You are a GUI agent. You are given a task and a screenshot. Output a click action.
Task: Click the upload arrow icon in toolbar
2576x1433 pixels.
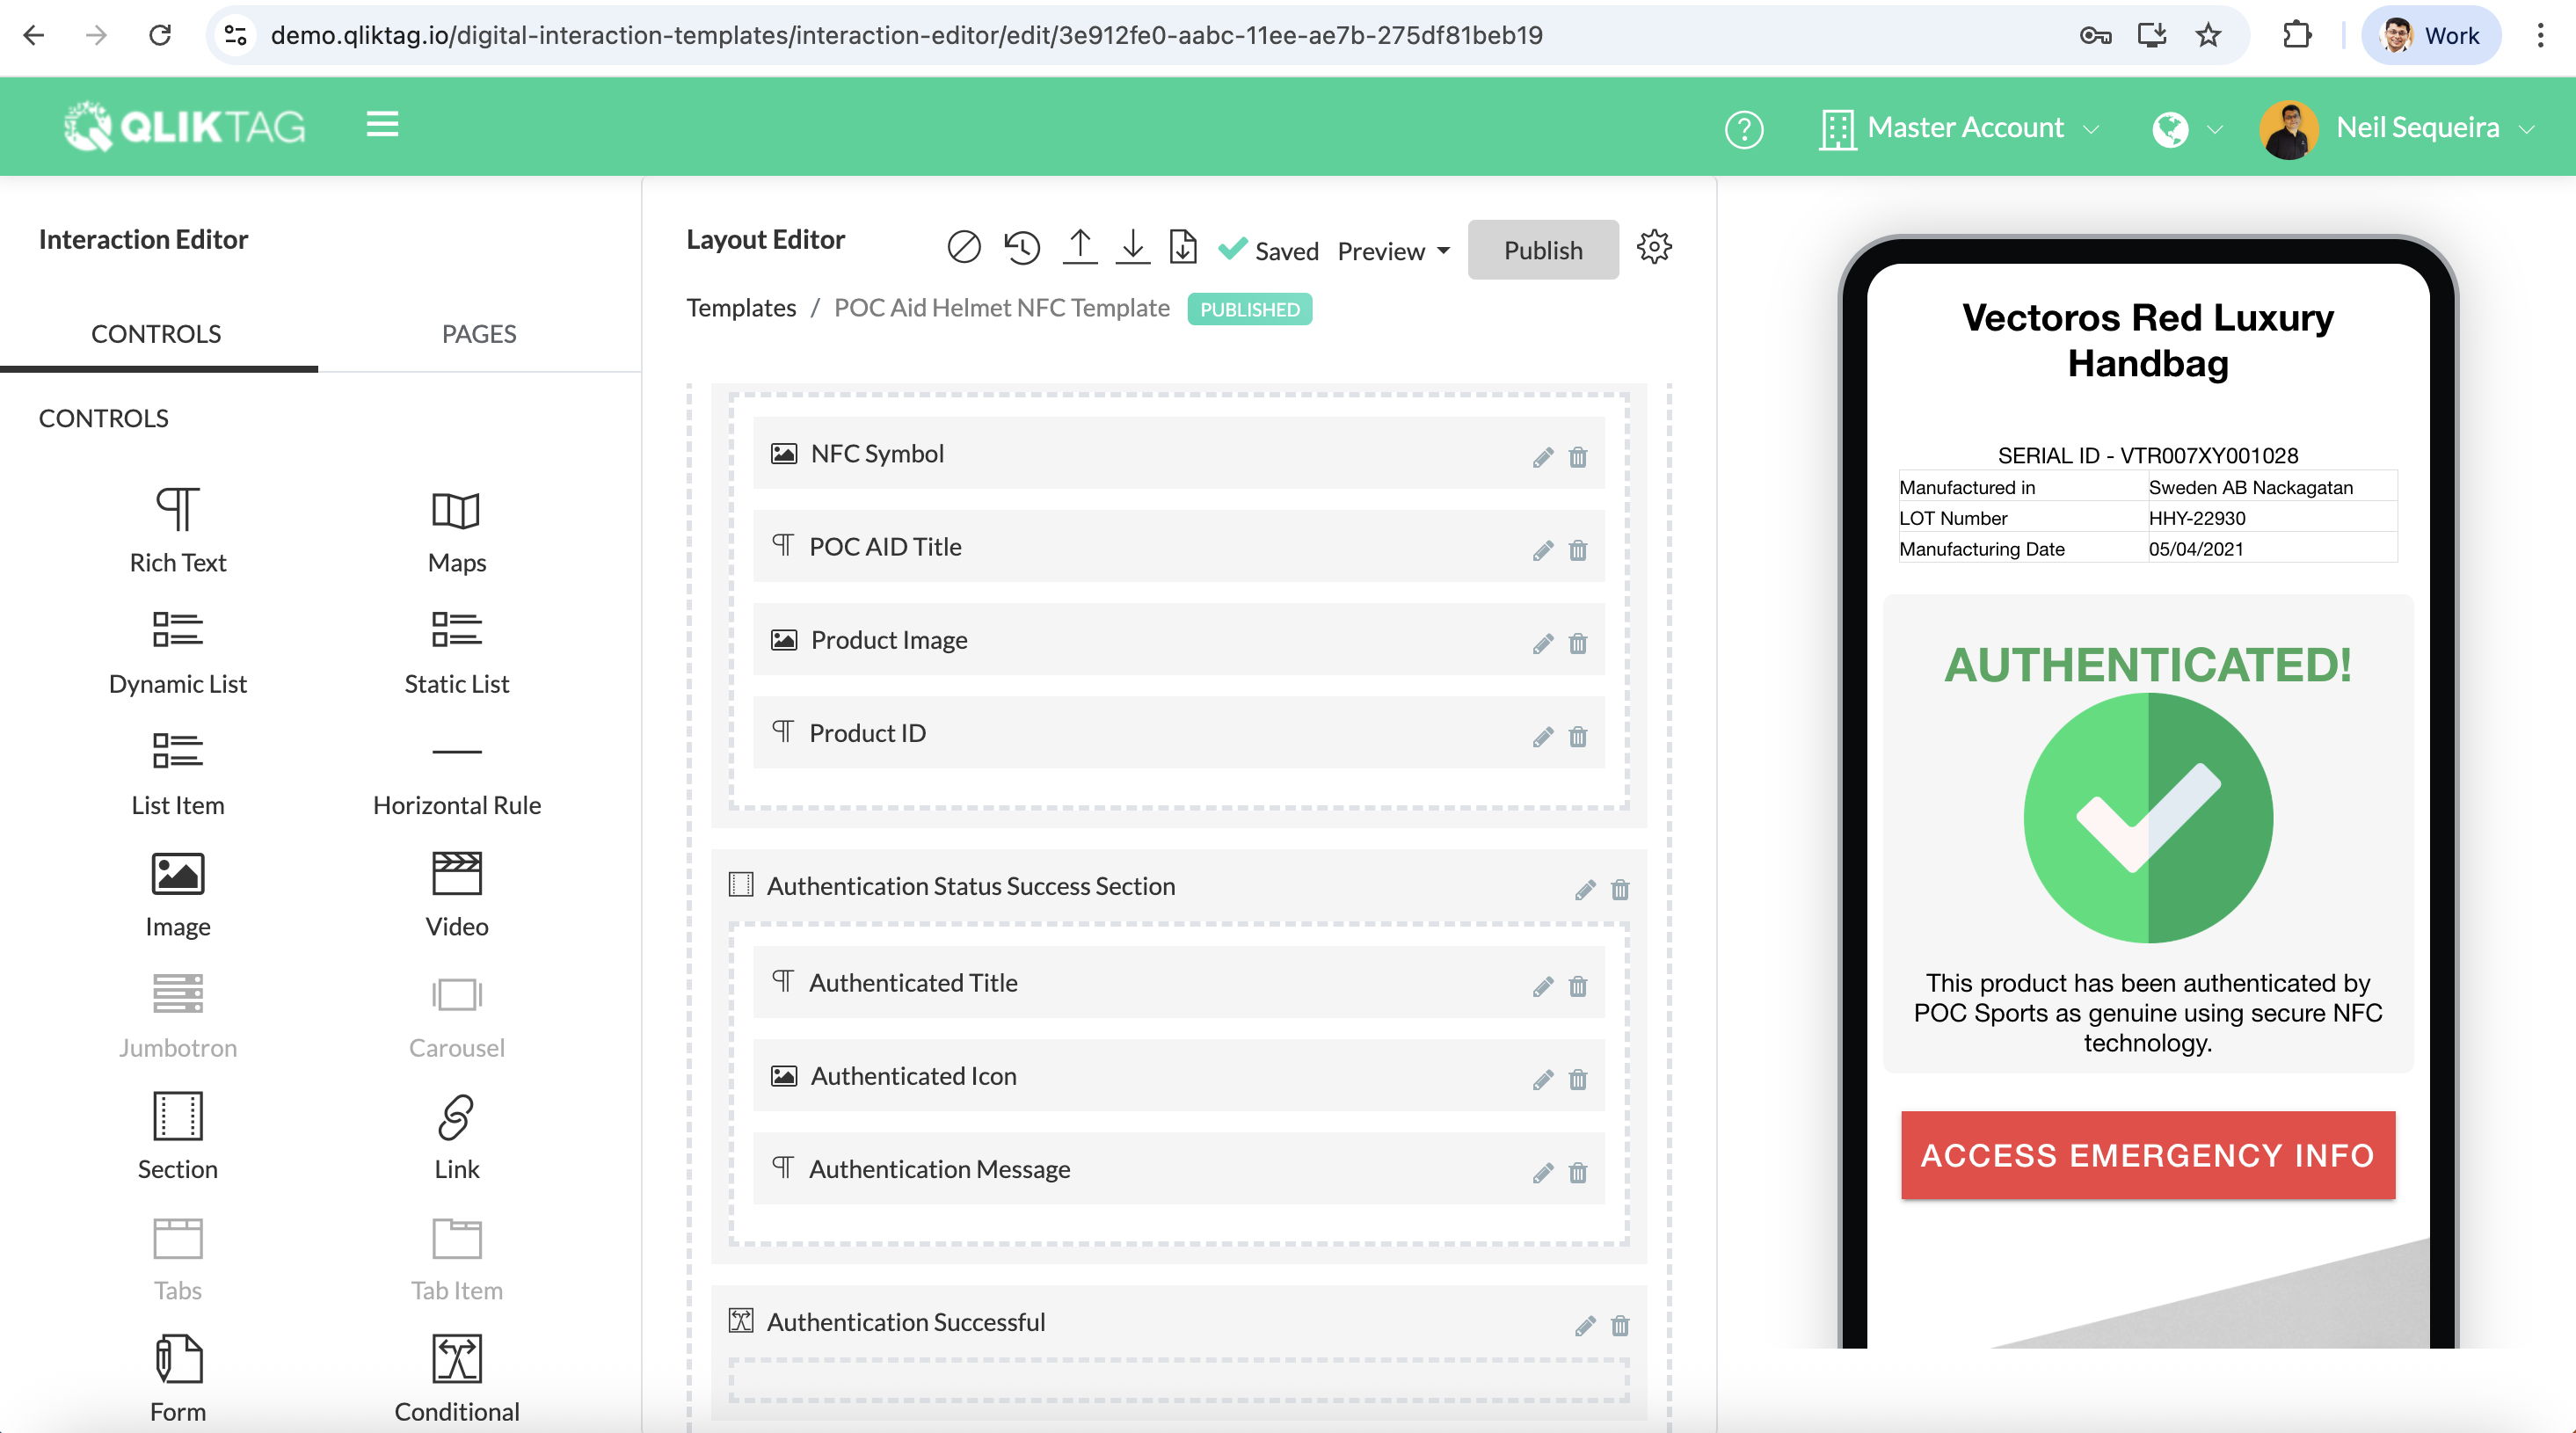tap(1079, 247)
